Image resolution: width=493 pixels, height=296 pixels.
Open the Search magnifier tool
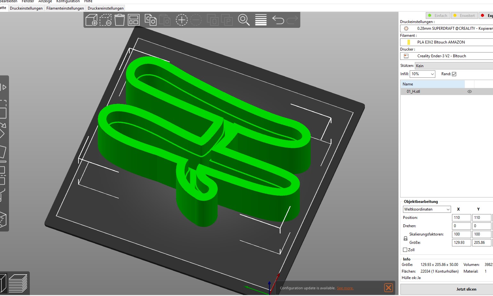[x=243, y=20]
